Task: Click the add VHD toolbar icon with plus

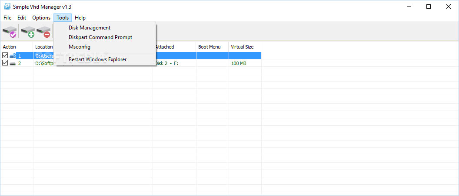Action: [x=27, y=32]
